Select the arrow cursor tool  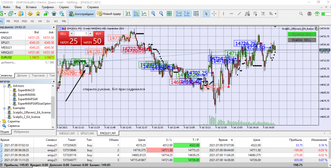207,14
